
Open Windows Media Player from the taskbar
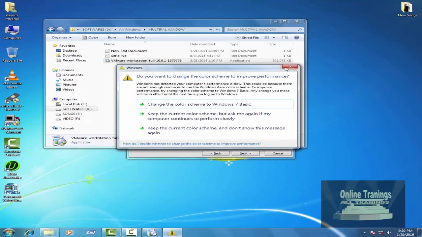tap(69, 232)
